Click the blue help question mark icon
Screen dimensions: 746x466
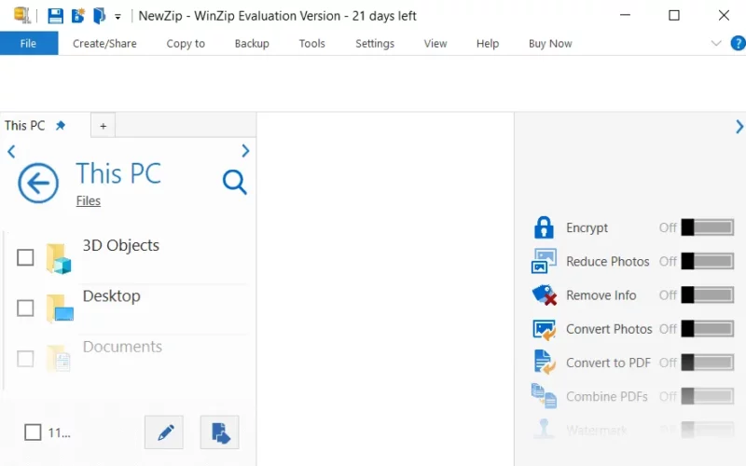click(738, 43)
